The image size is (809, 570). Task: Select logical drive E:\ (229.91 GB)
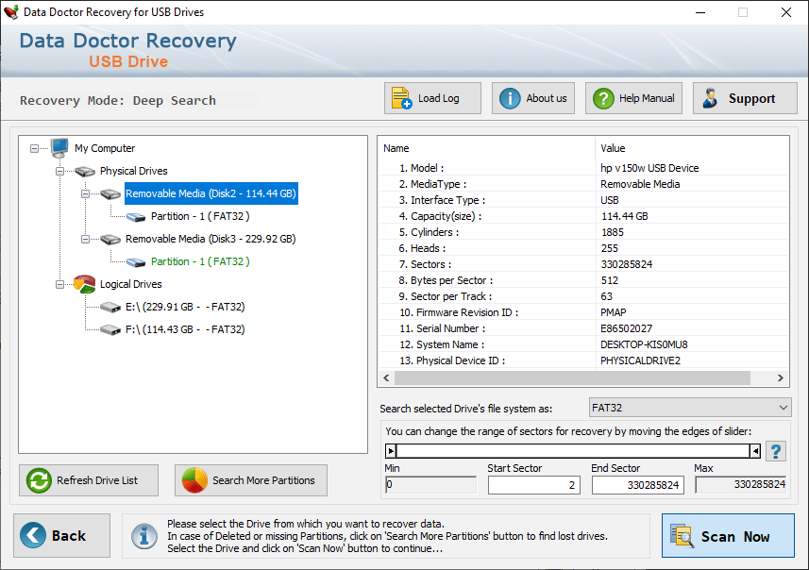[x=185, y=307]
